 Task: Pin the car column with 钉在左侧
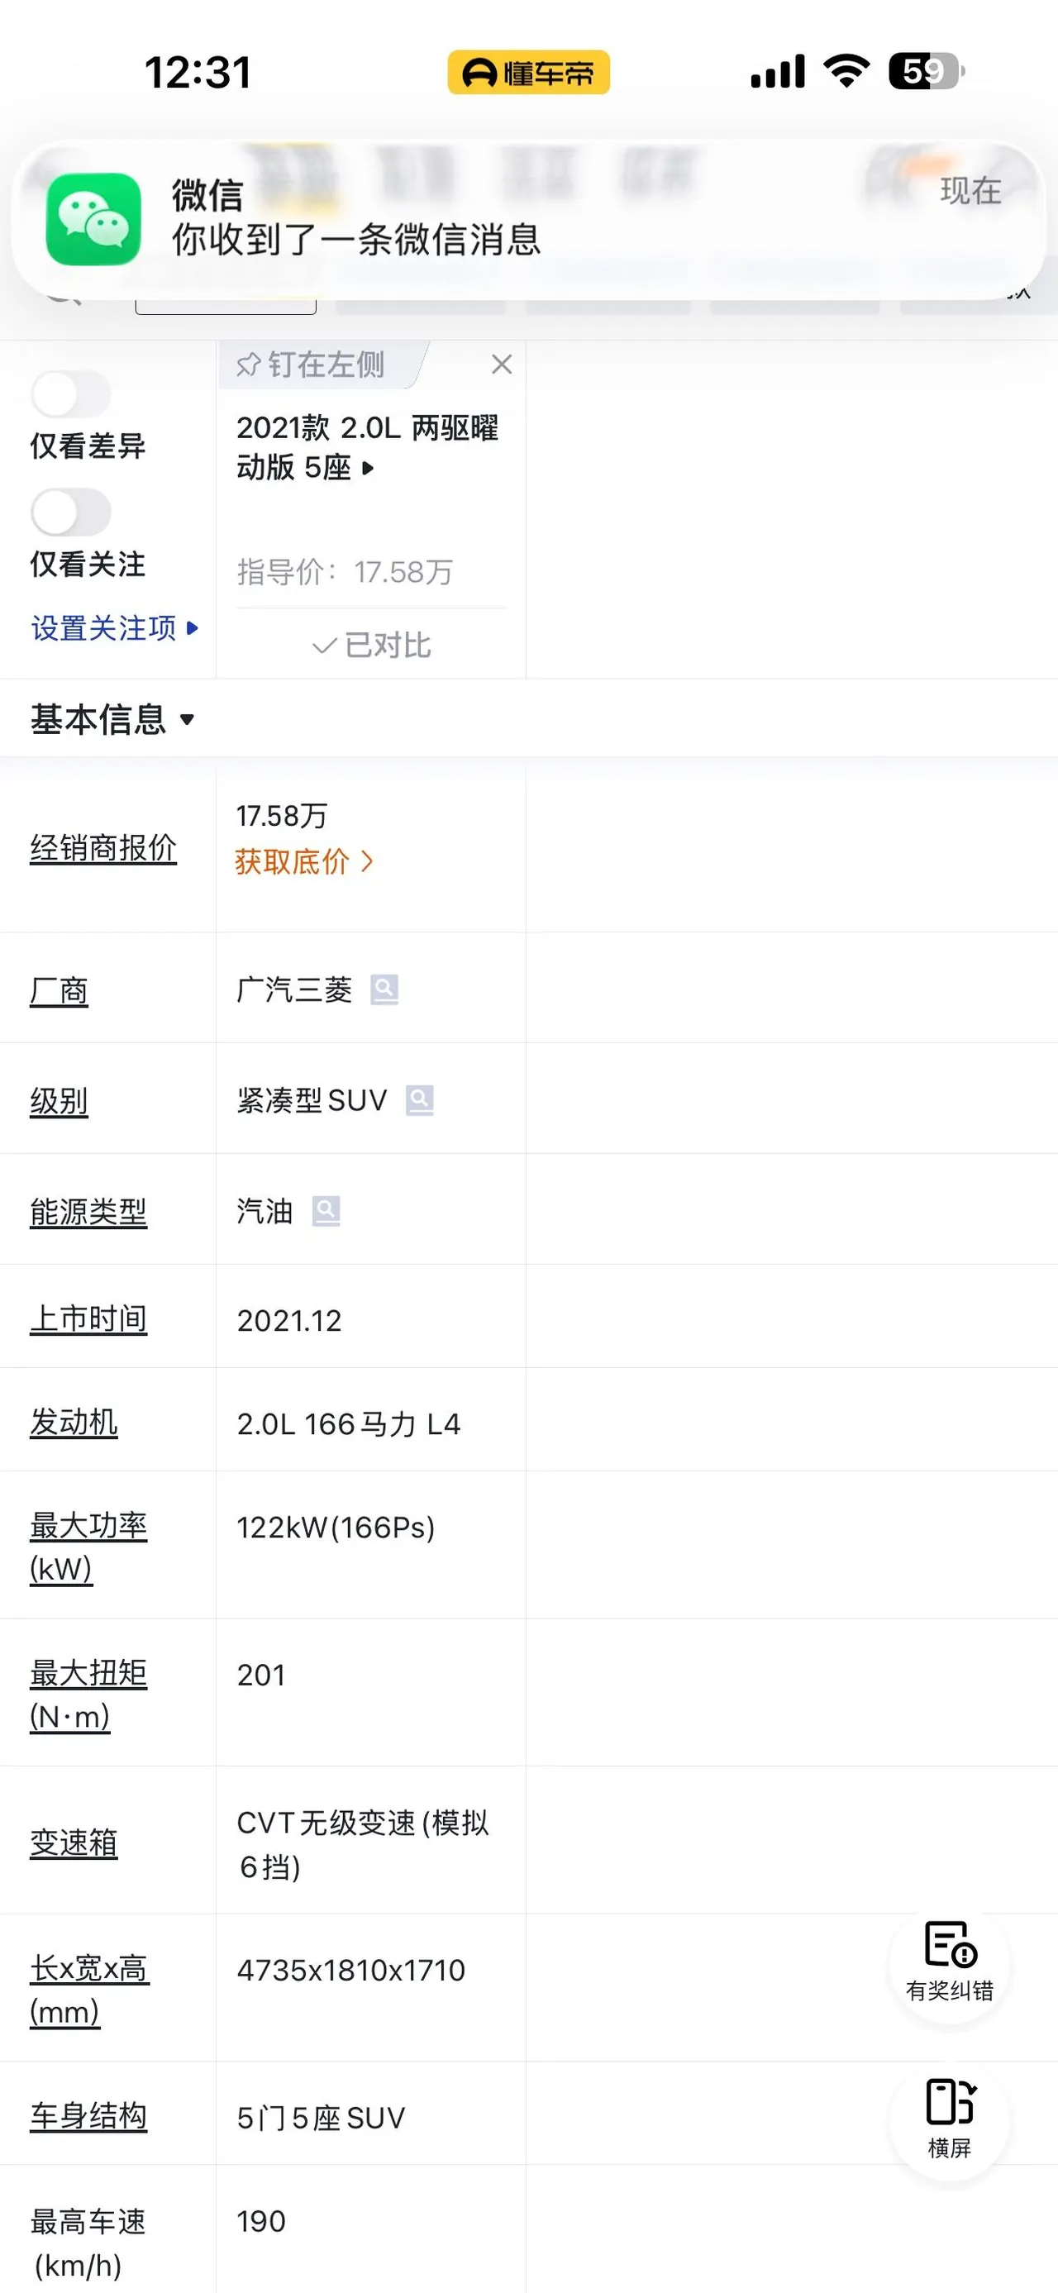coord(311,364)
